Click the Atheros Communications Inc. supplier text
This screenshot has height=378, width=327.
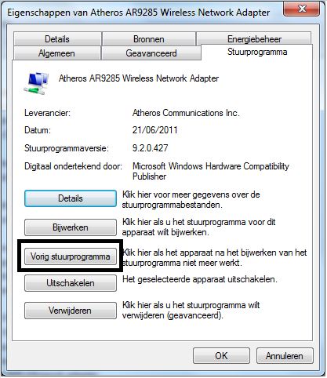point(186,113)
